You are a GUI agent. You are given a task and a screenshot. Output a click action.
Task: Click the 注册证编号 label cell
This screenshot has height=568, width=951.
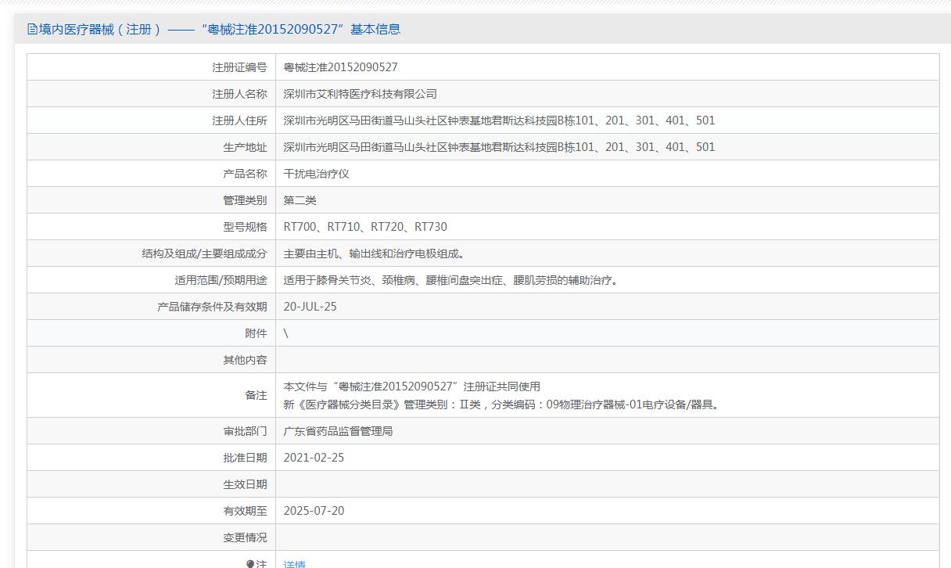click(239, 67)
